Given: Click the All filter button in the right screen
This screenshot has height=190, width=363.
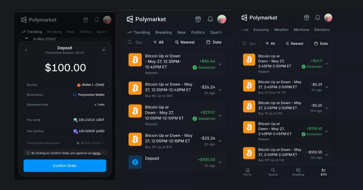Looking at the screenshot, I should click(x=270, y=43).
